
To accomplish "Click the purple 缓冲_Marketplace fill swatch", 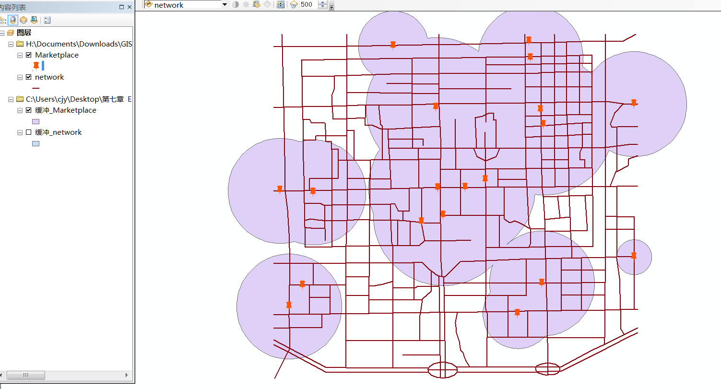I will (35, 121).
